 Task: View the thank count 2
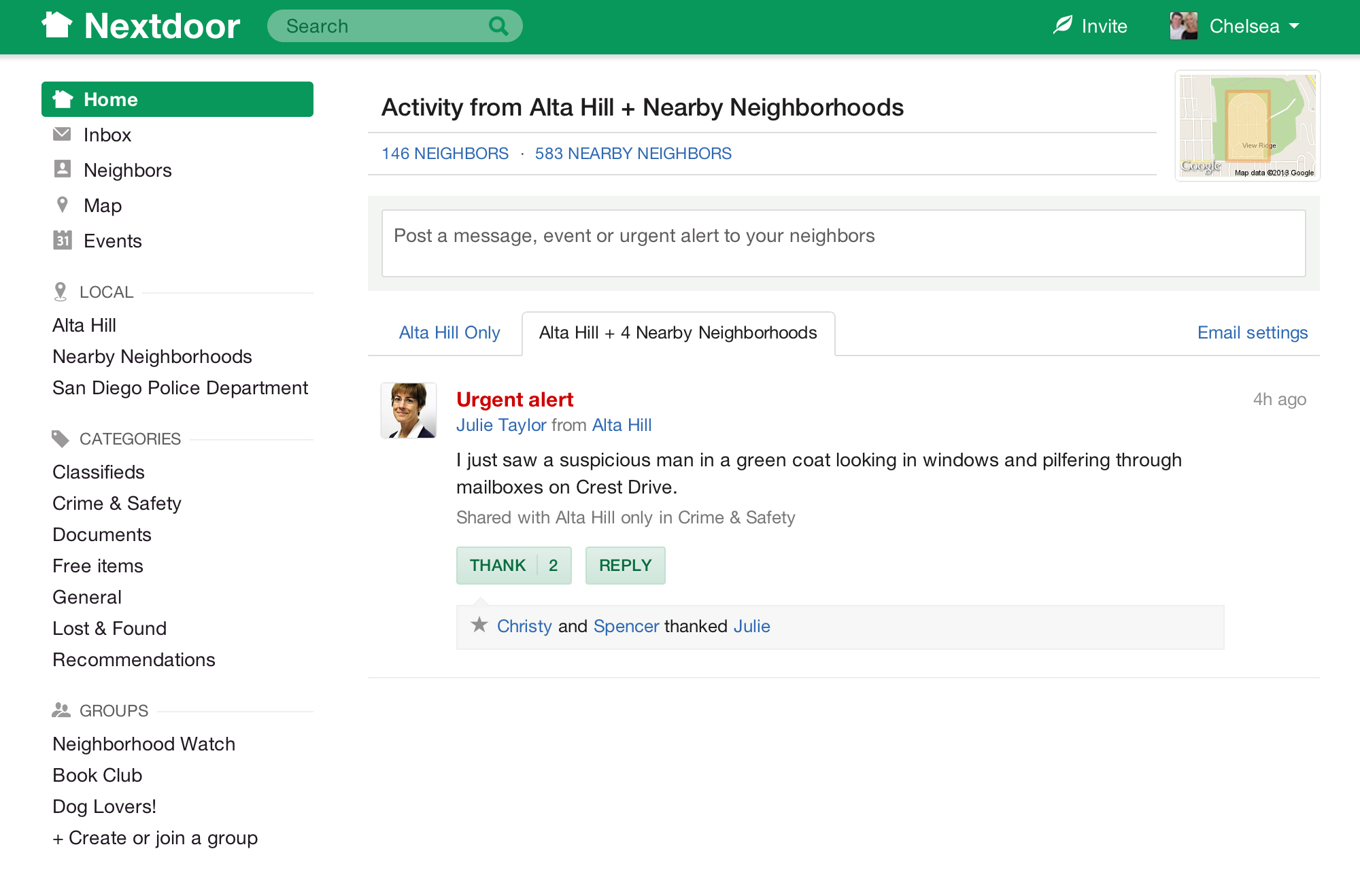click(x=554, y=566)
